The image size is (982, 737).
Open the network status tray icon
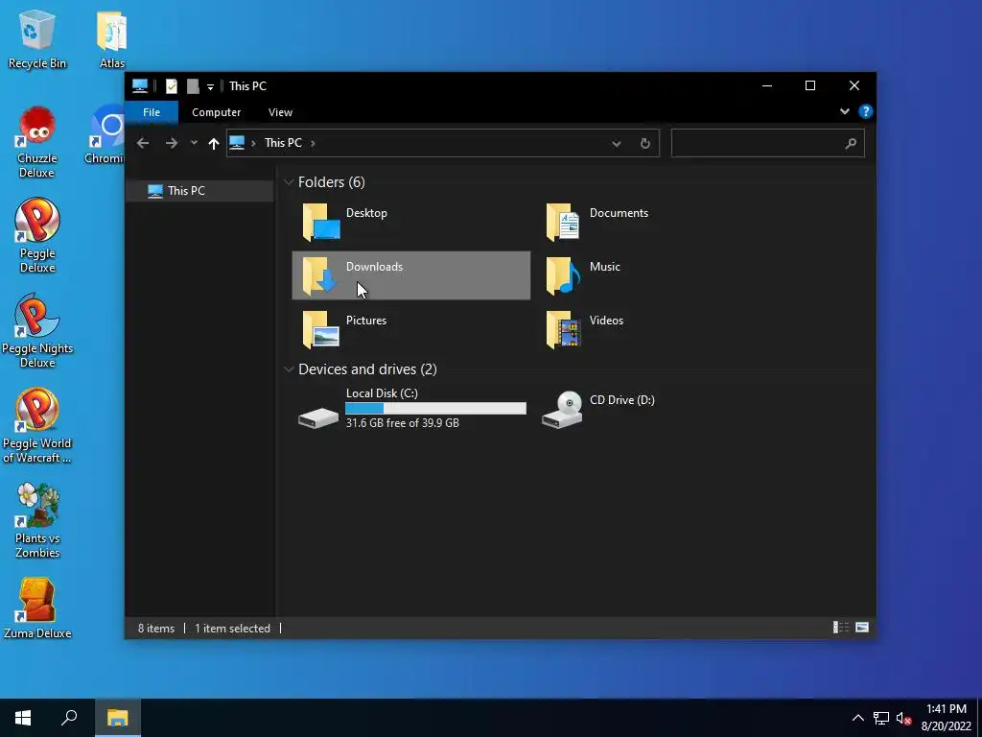pyautogui.click(x=881, y=718)
